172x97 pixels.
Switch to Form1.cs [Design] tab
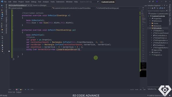[x=40, y=5]
